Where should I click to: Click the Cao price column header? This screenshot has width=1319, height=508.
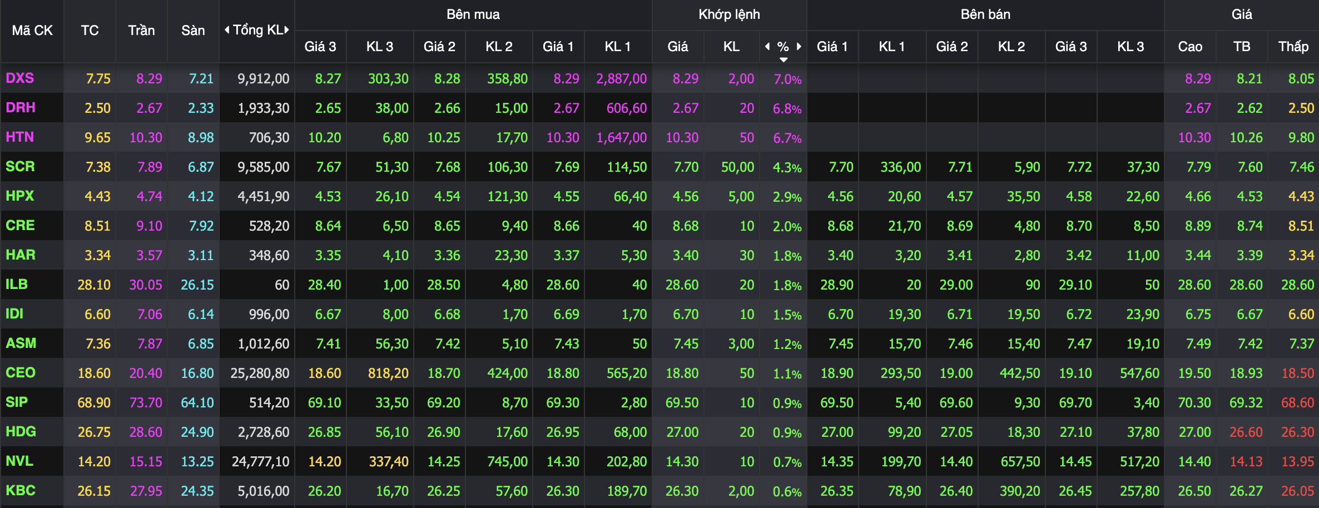[1190, 47]
